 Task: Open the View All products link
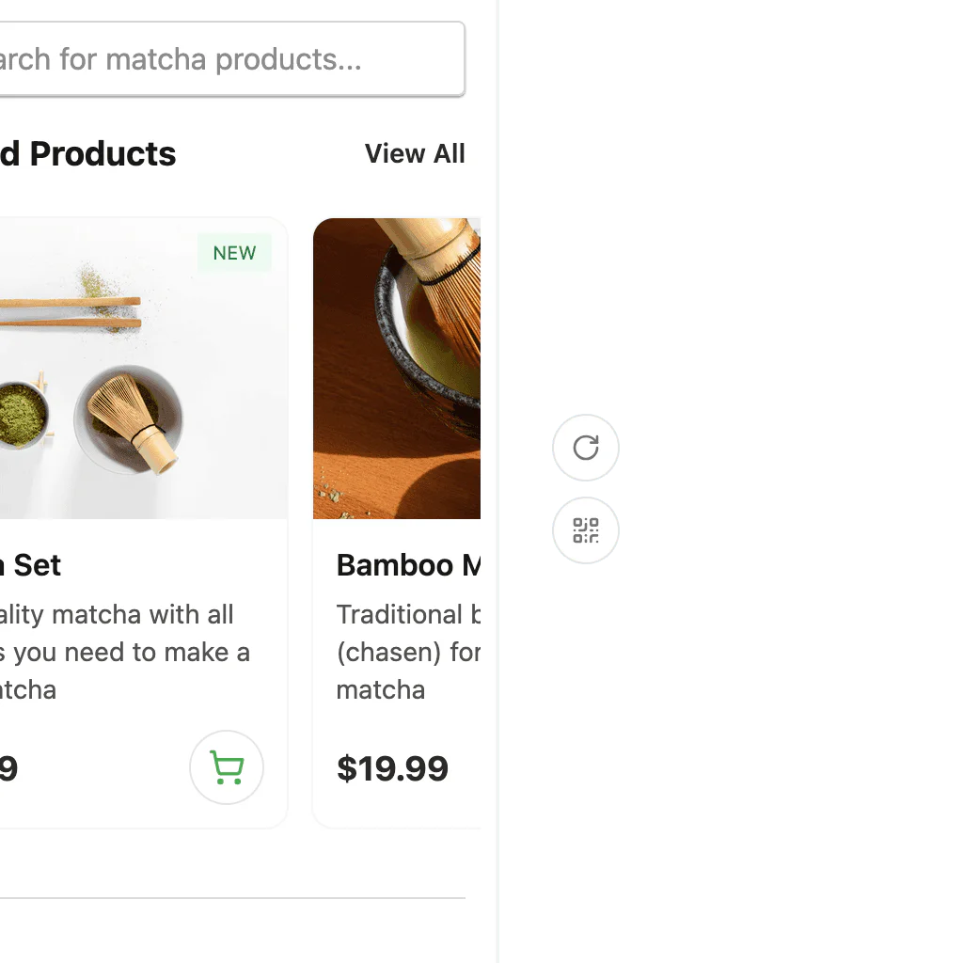(415, 153)
